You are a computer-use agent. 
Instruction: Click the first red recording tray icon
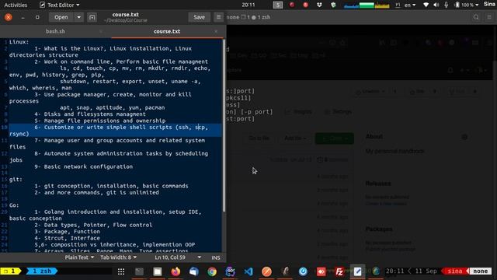tap(292, 5)
